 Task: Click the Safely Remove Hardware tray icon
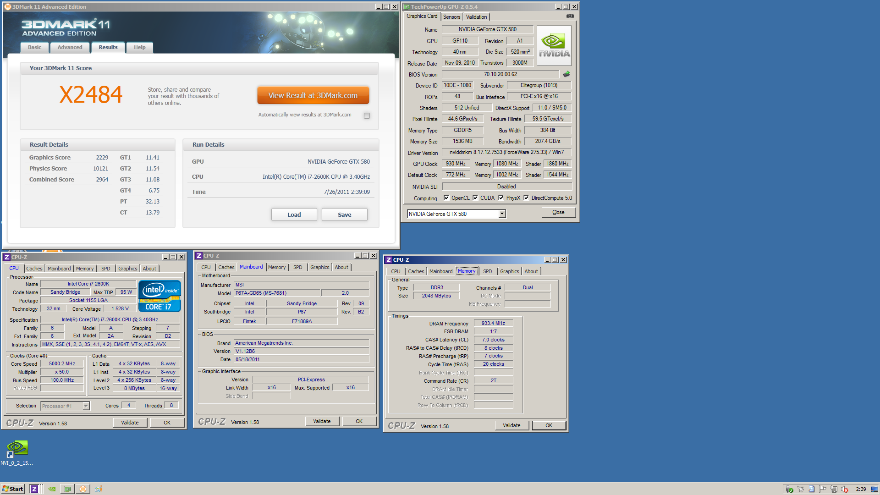[x=789, y=489]
